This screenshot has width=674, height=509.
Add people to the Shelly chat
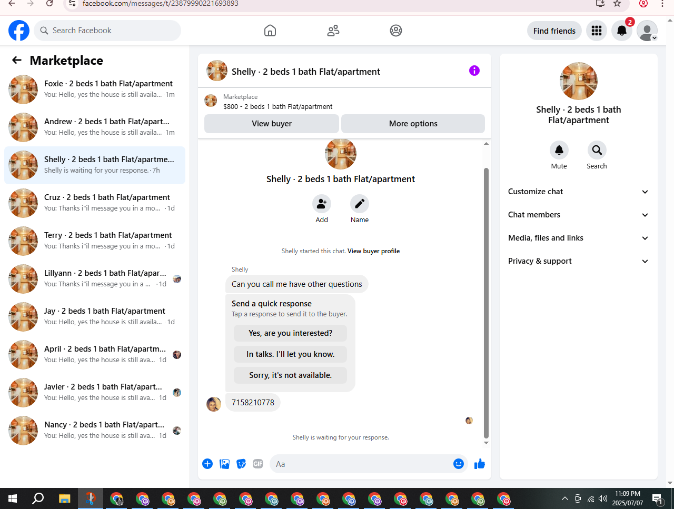tap(322, 204)
